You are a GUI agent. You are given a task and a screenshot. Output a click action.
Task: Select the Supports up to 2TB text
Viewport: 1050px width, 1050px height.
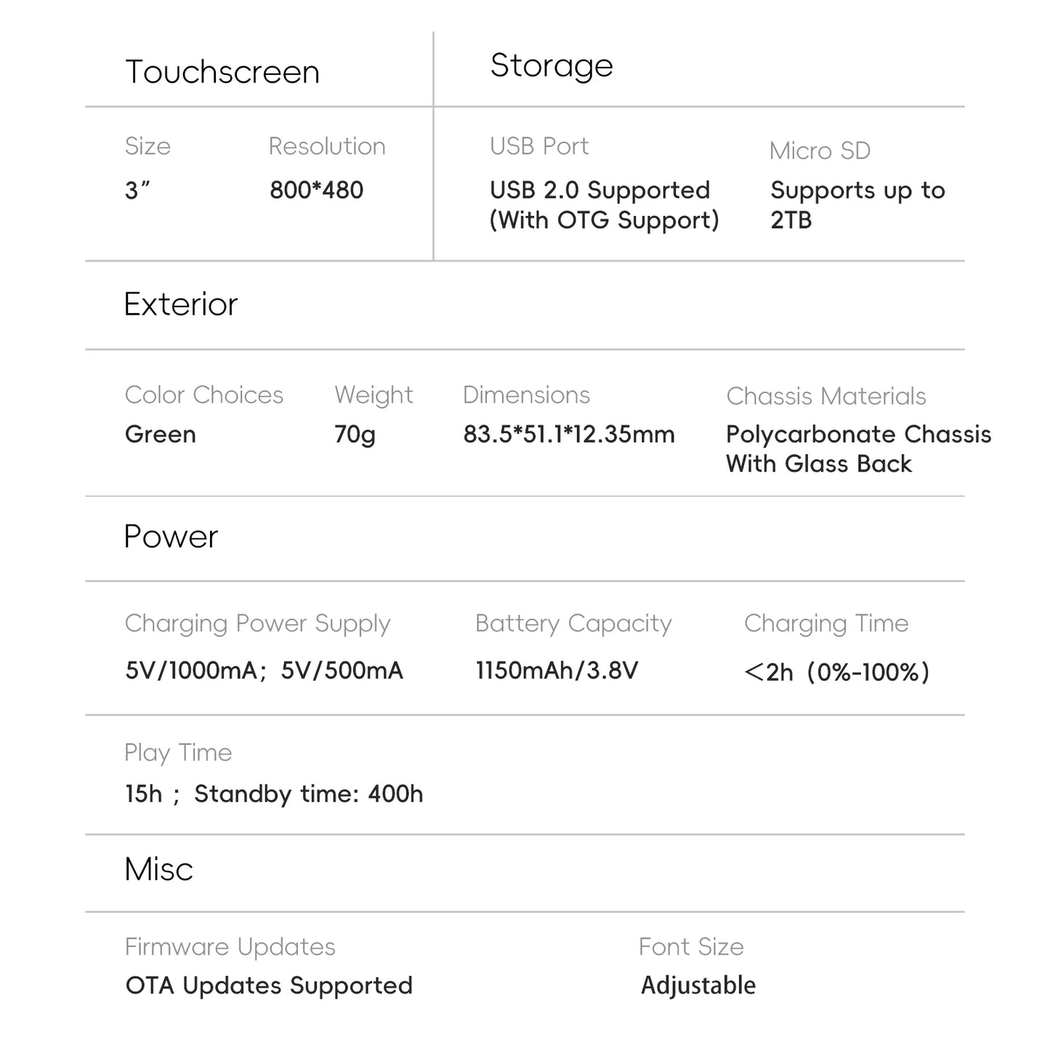coord(857,205)
